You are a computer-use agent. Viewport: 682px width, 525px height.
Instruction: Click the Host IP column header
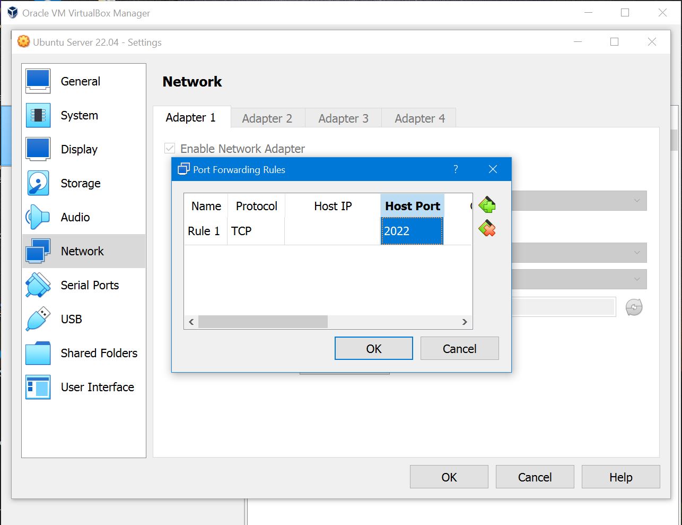pos(333,206)
